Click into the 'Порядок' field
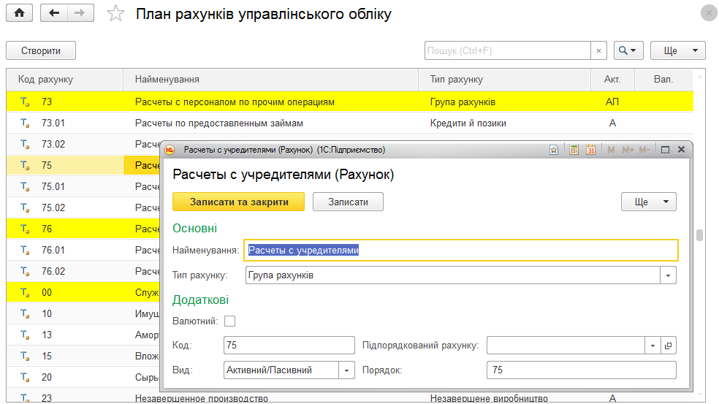The width and height of the screenshot is (719, 404). [582, 370]
